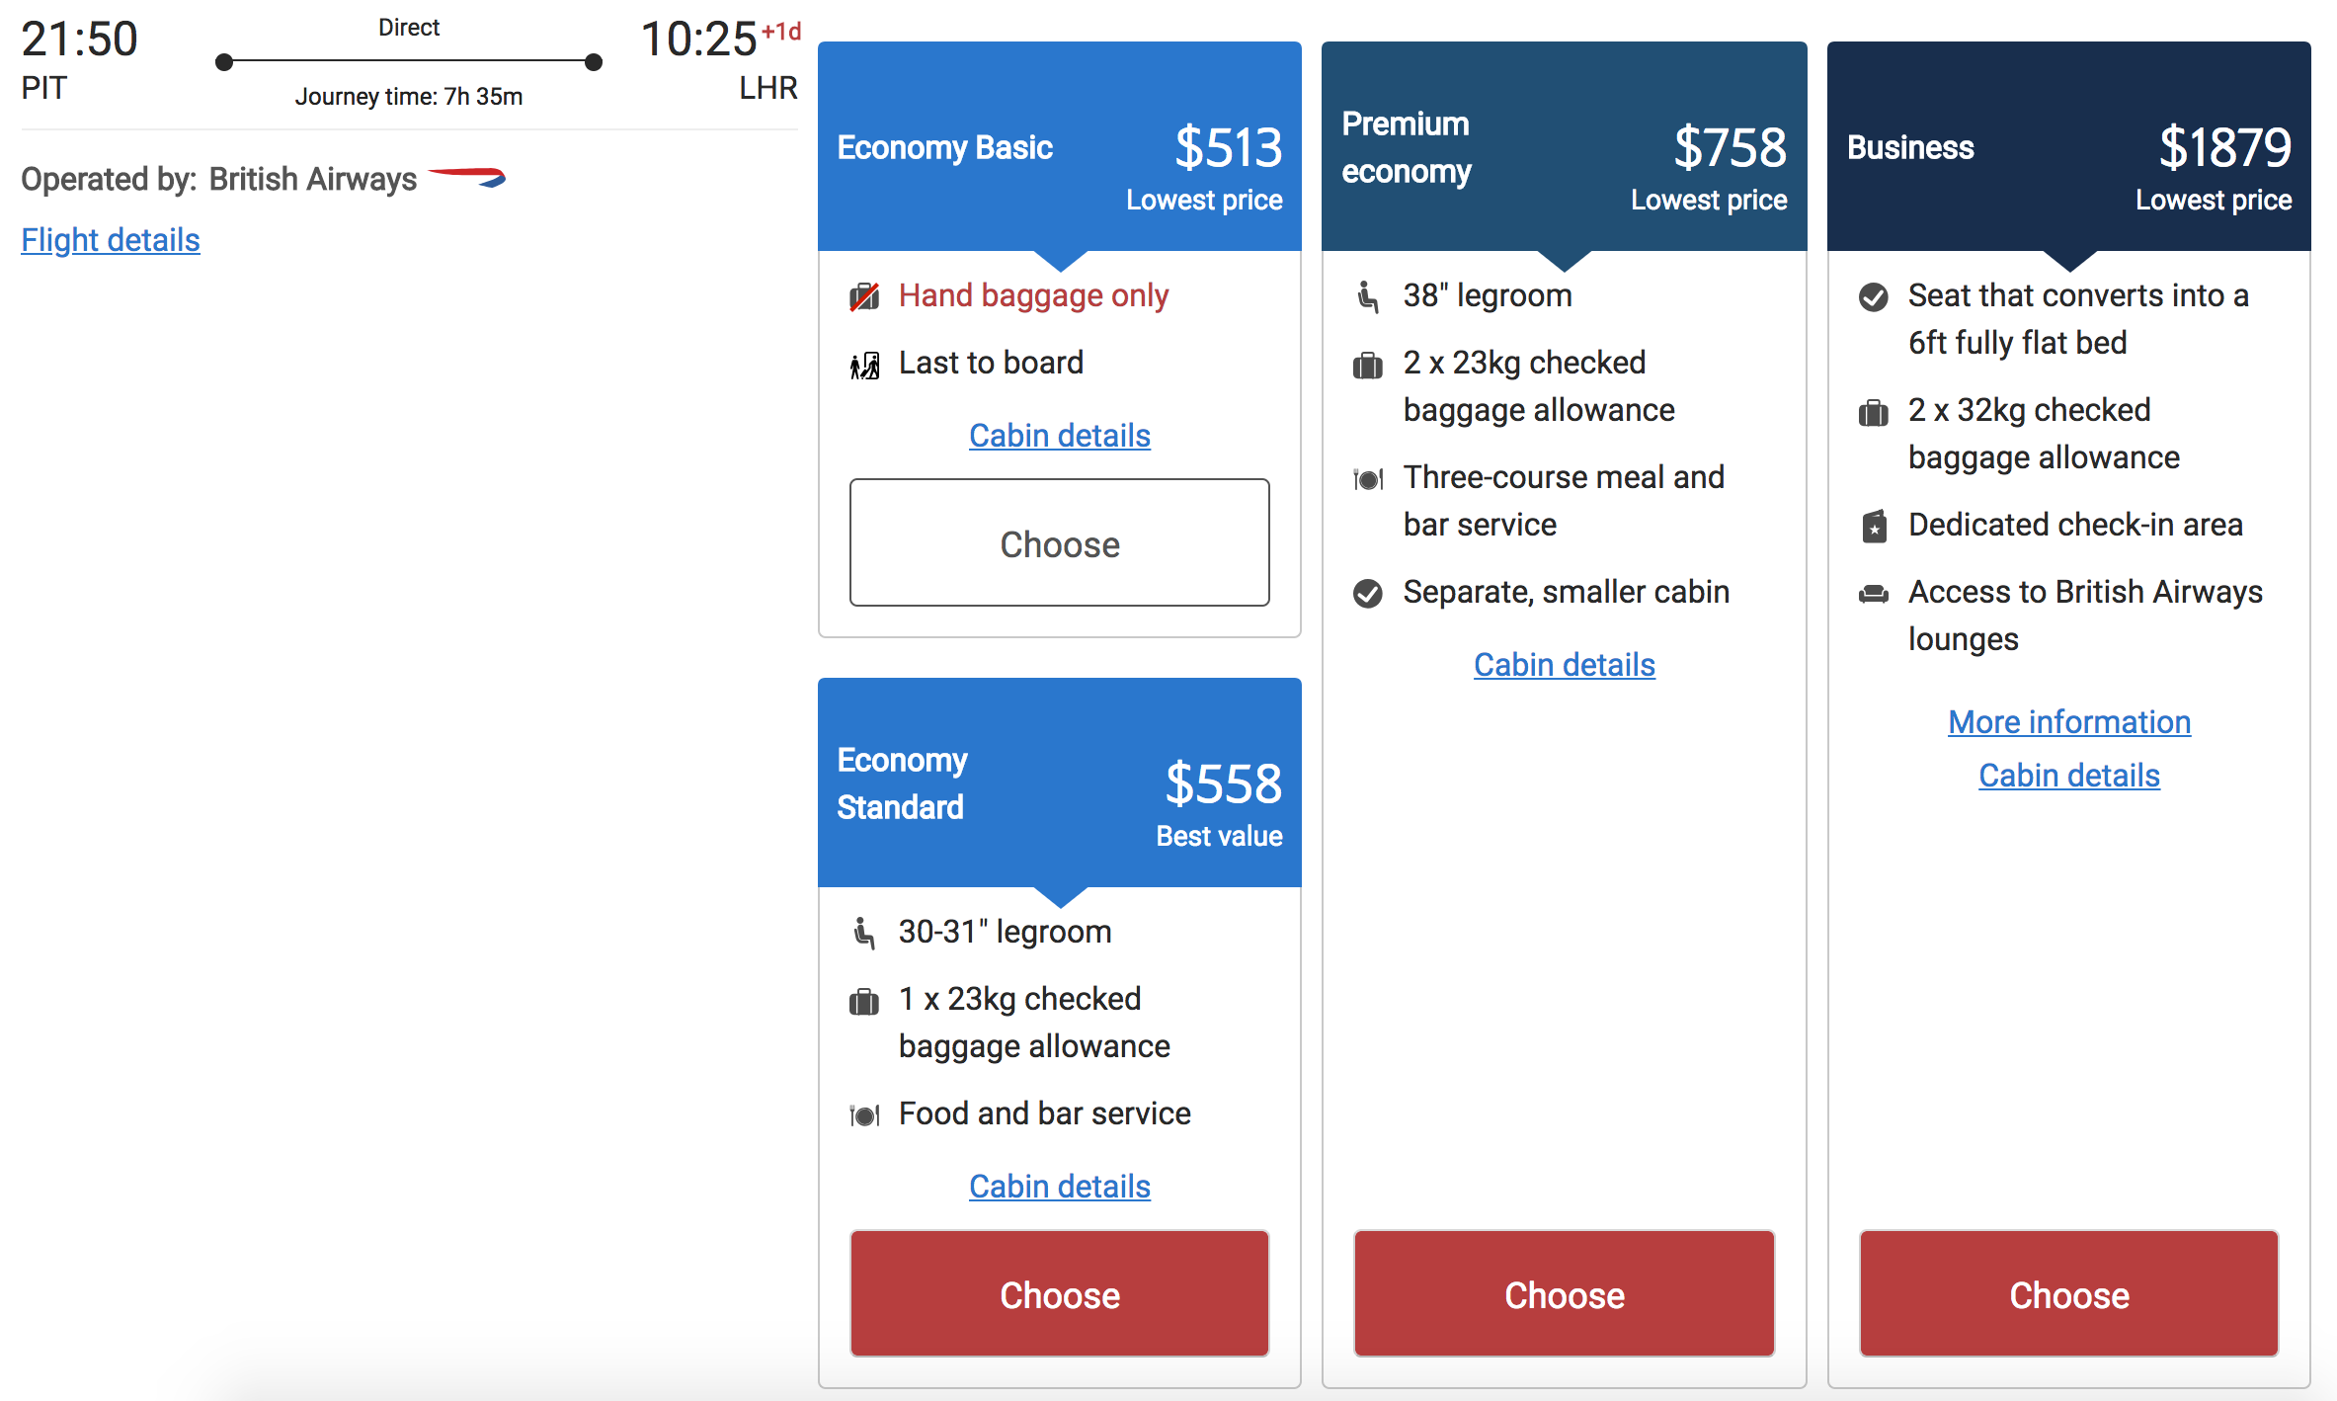The width and height of the screenshot is (2337, 1401).
Task: Open the Flight details link
Action: (111, 240)
